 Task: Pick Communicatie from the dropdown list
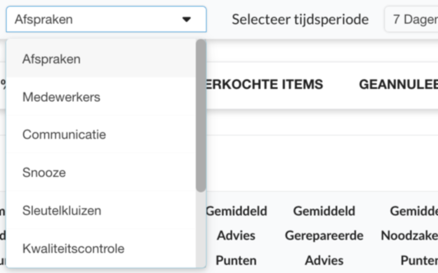[x=64, y=135]
